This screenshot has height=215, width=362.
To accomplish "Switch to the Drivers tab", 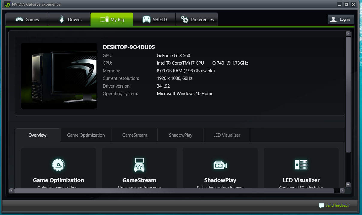I will [x=69, y=19].
